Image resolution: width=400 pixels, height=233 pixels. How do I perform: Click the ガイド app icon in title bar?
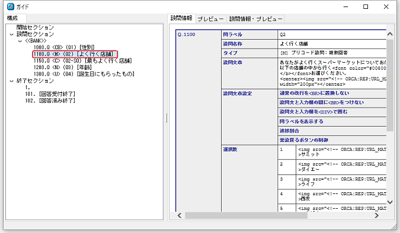11,7
